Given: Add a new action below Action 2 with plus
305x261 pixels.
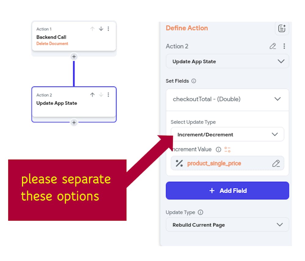Looking at the screenshot, I should pyautogui.click(x=74, y=123).
